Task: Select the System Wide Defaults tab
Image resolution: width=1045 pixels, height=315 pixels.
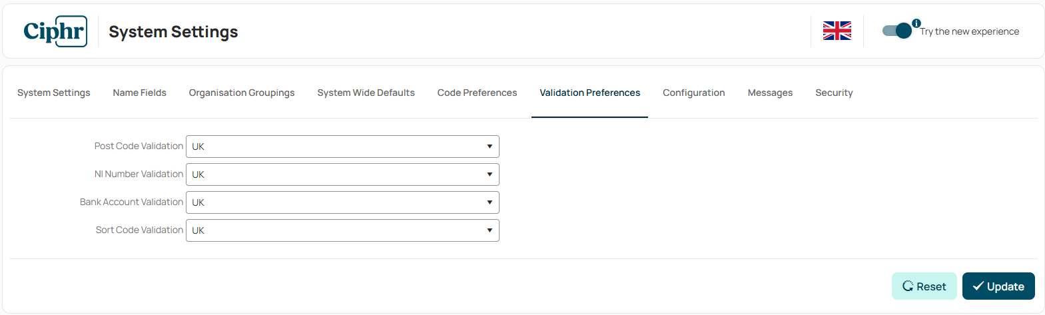Action: pos(366,93)
